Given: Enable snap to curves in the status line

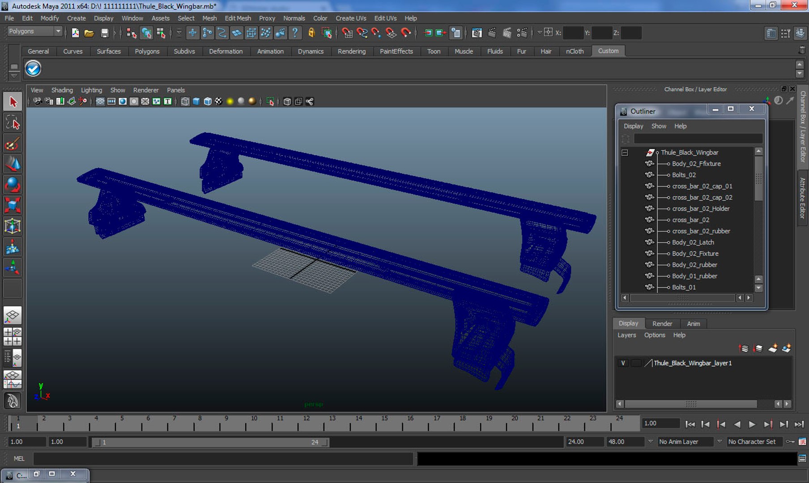Looking at the screenshot, I should (362, 33).
